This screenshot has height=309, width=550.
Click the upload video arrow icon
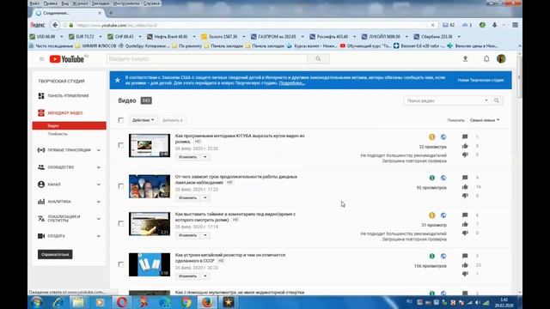pos(465,59)
